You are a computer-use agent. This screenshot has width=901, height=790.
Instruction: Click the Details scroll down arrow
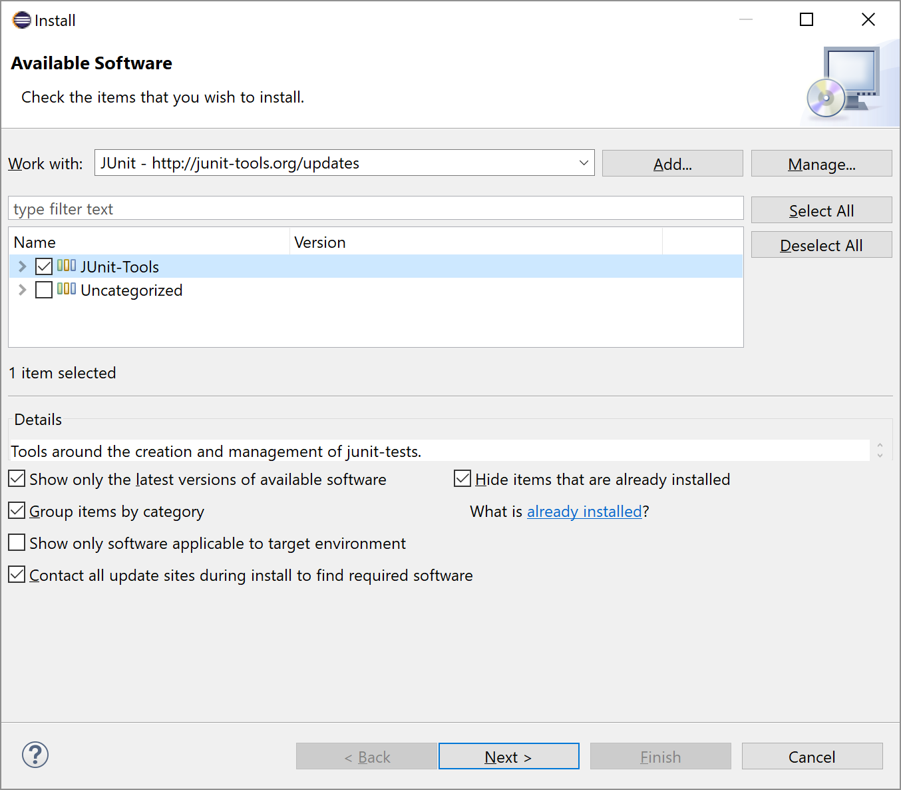point(880,456)
